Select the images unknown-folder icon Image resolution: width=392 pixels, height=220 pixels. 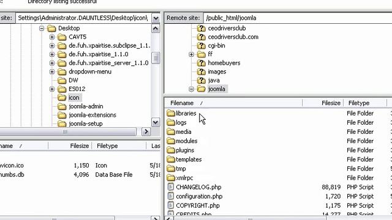tap(202, 71)
